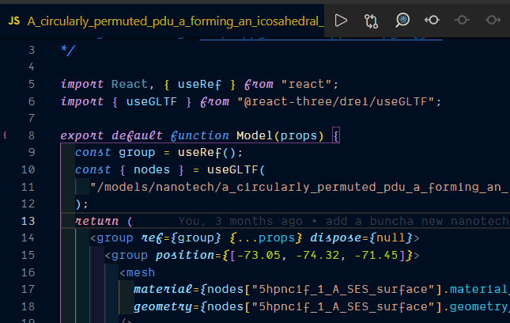This screenshot has width=510, height=323.
Task: Click the useGLTF( call on line 10
Action: 236,169
